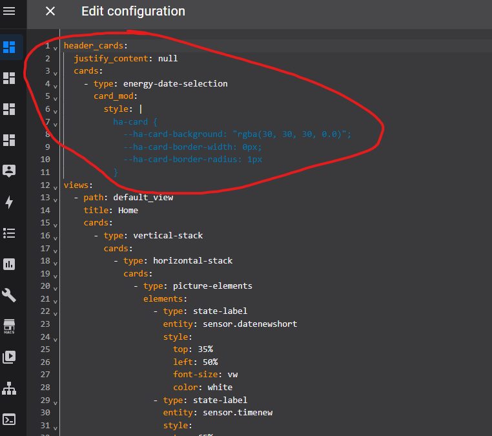
Task: Open the HACS store icon
Action: [x=9, y=326]
